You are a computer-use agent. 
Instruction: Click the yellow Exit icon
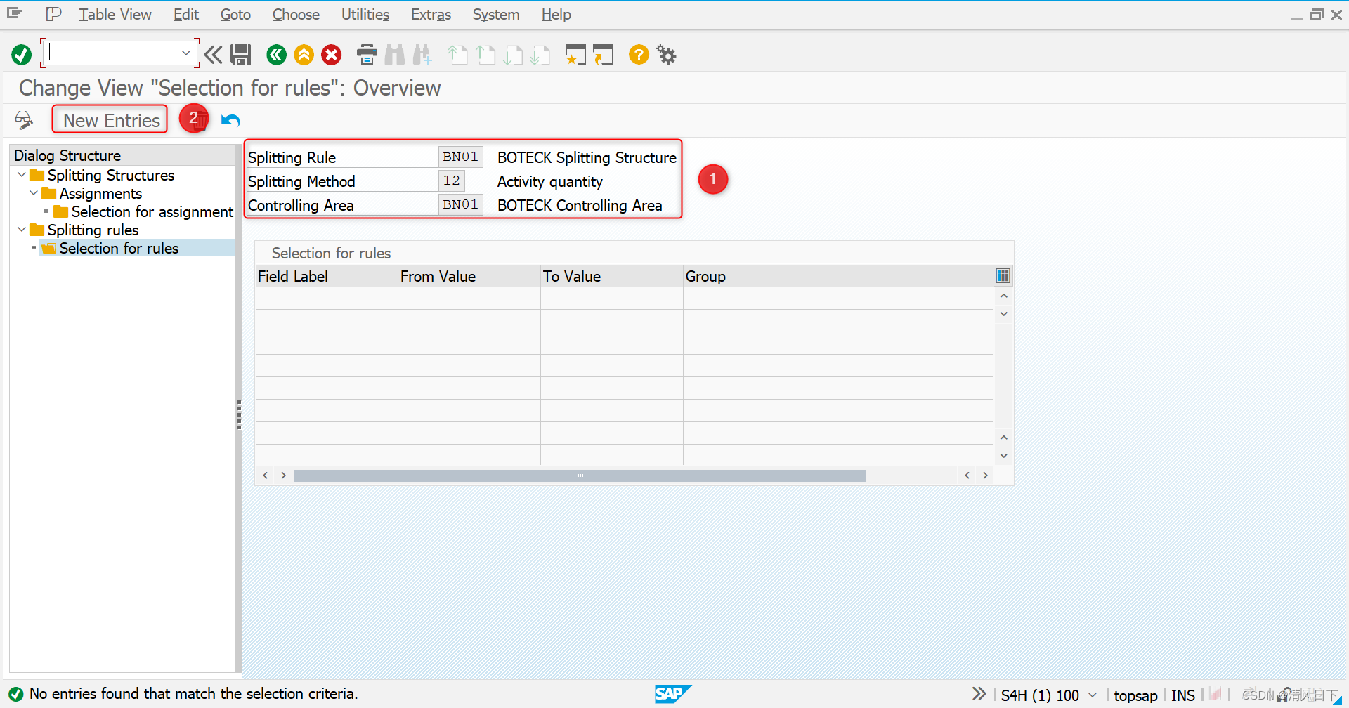click(x=304, y=55)
